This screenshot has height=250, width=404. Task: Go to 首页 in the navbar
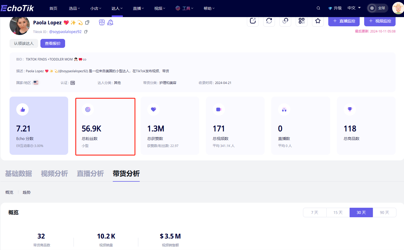53,8
